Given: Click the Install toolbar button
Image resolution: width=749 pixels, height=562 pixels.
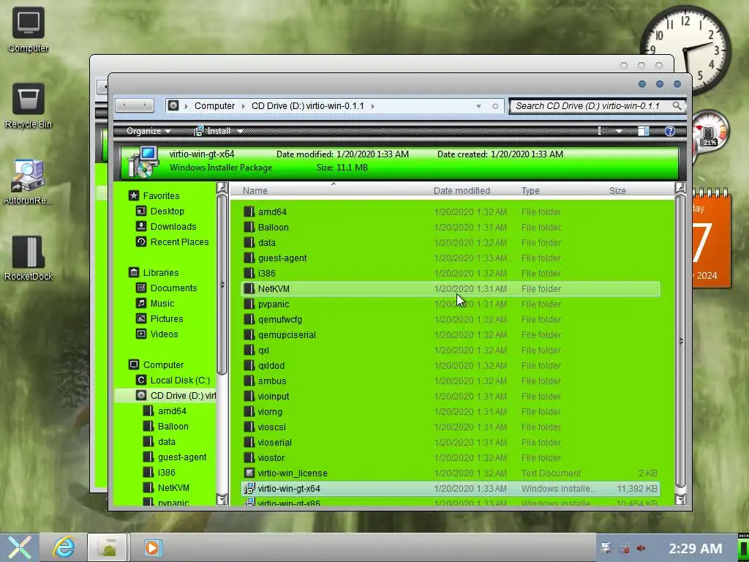Looking at the screenshot, I should 213,131.
